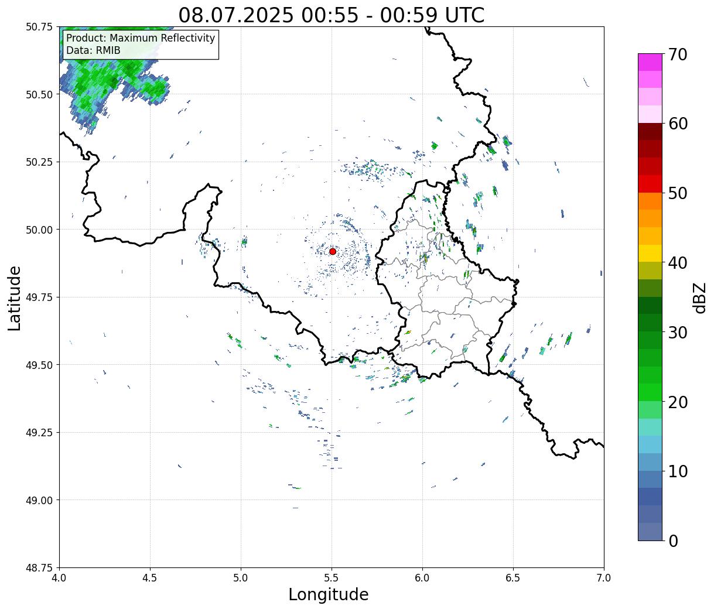Click colorbar tick label '50'
The image size is (714, 609).
tap(677, 193)
